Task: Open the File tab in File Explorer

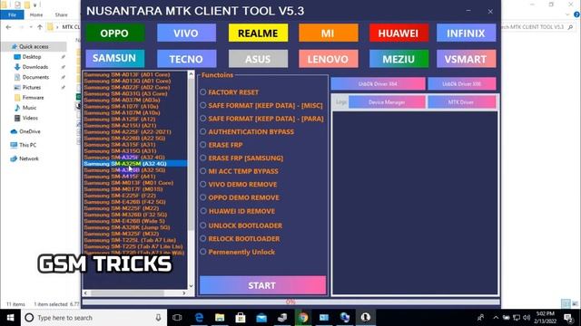Action: (x=12, y=14)
